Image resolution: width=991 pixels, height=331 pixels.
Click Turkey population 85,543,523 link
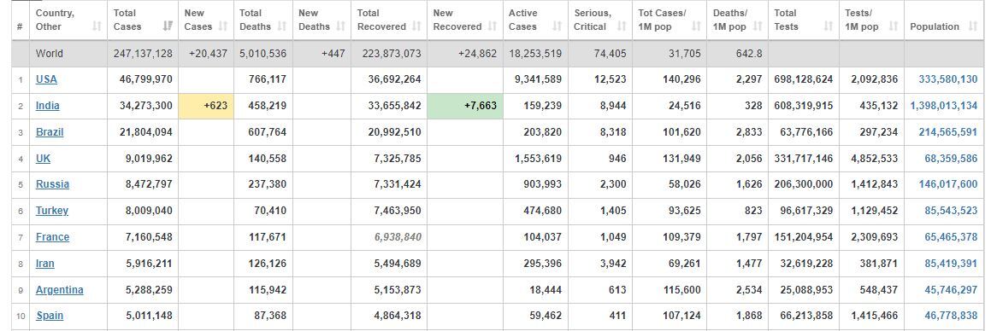click(951, 211)
